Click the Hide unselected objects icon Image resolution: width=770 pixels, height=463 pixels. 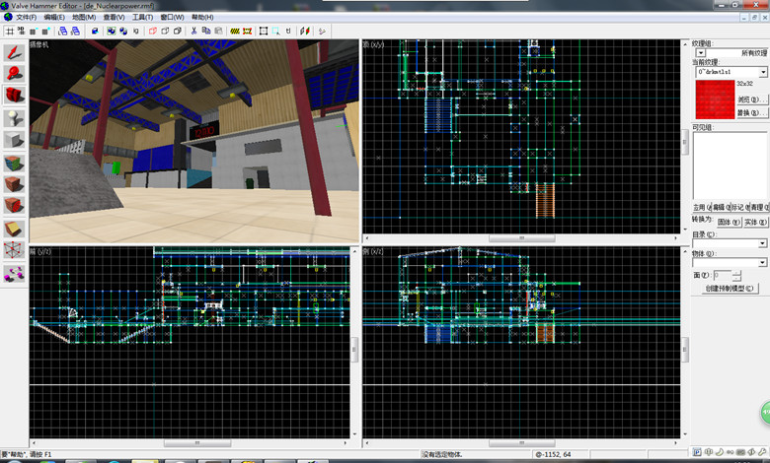(x=165, y=32)
